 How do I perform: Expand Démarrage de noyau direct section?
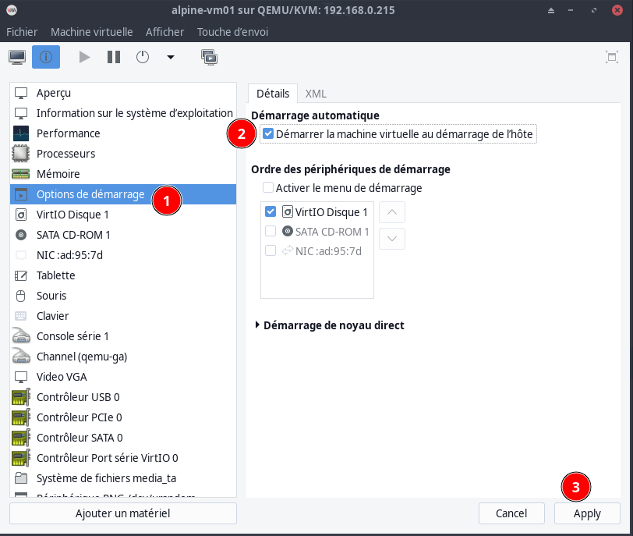[x=258, y=325]
